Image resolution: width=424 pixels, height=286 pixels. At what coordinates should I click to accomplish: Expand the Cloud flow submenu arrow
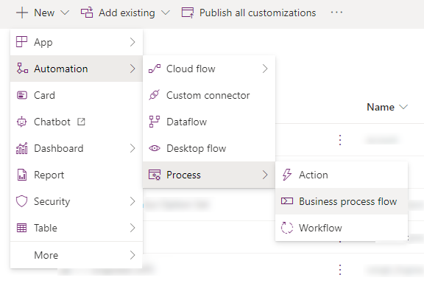coord(265,69)
